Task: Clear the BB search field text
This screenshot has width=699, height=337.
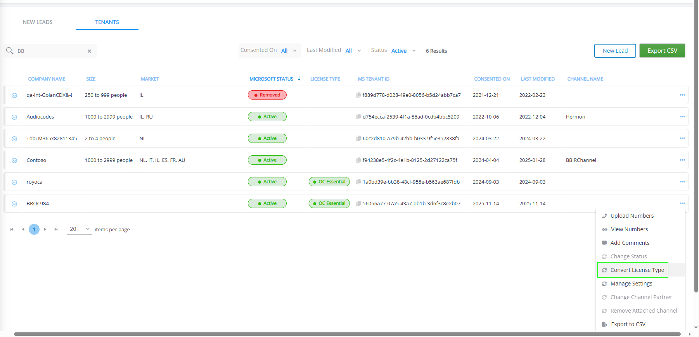Action: [89, 51]
